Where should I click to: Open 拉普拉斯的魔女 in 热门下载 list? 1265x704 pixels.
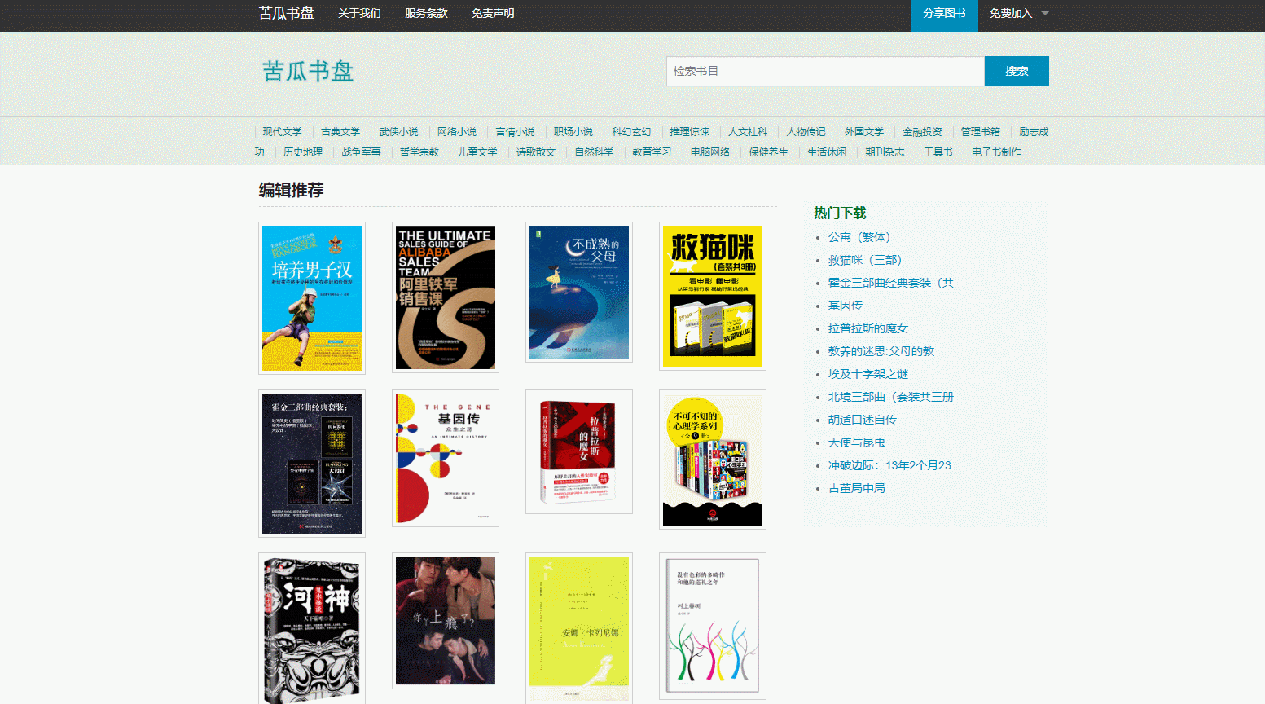(x=868, y=328)
